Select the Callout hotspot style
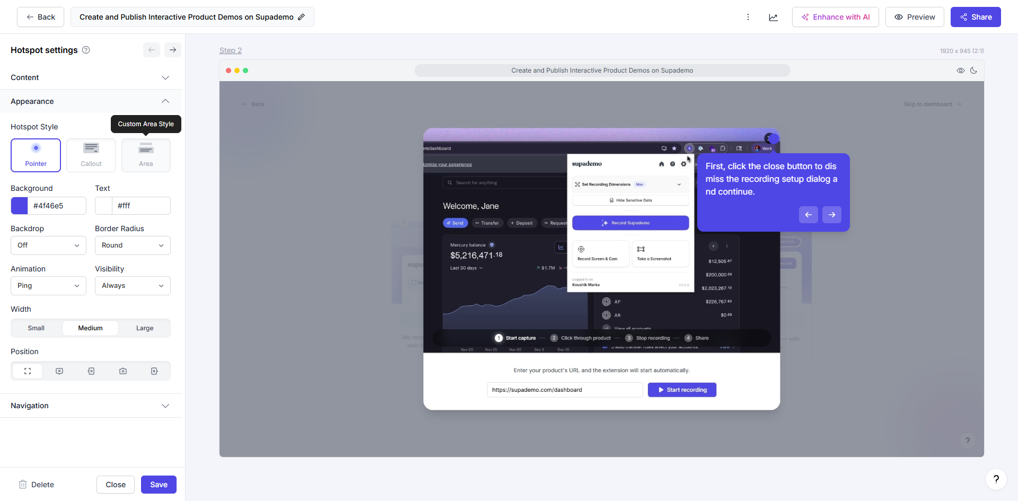The height and width of the screenshot is (501, 1018). 91,155
